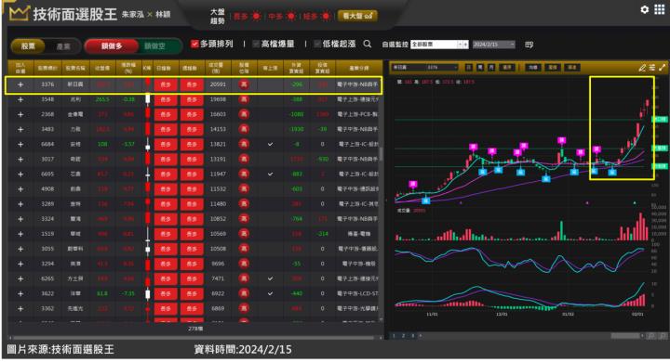Switch chart to daily 日 period
This screenshot has width=670, height=362.
(x=469, y=68)
